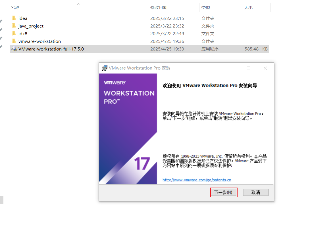
Task: Click the VMware-workstation-full-17.5.0 installer icon
Action: (x=14, y=49)
